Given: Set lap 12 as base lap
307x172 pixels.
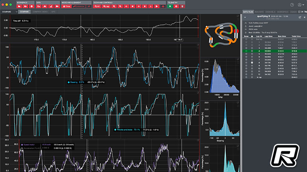Looking at the screenshot, I should point(246,74).
